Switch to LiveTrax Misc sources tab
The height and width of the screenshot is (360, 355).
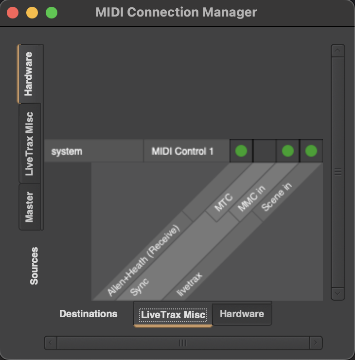coord(29,144)
